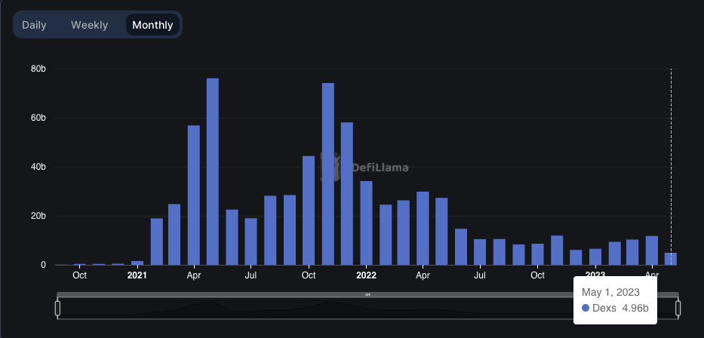This screenshot has height=338, width=704.
Task: Click the April 2022 bar
Action: pos(423,229)
